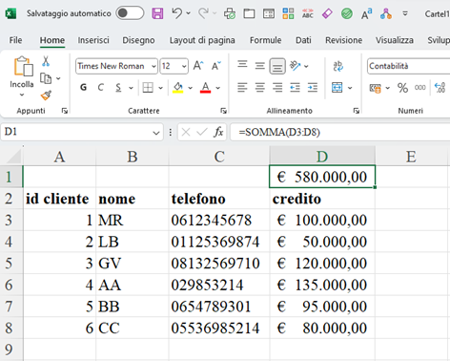This screenshot has width=450, height=361.
Task: Apply yellow fill color to cell
Action: pyautogui.click(x=178, y=88)
